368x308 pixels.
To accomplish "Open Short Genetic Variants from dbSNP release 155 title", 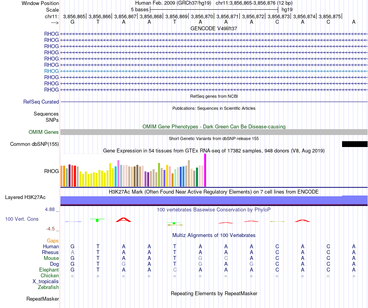I will (214, 138).
